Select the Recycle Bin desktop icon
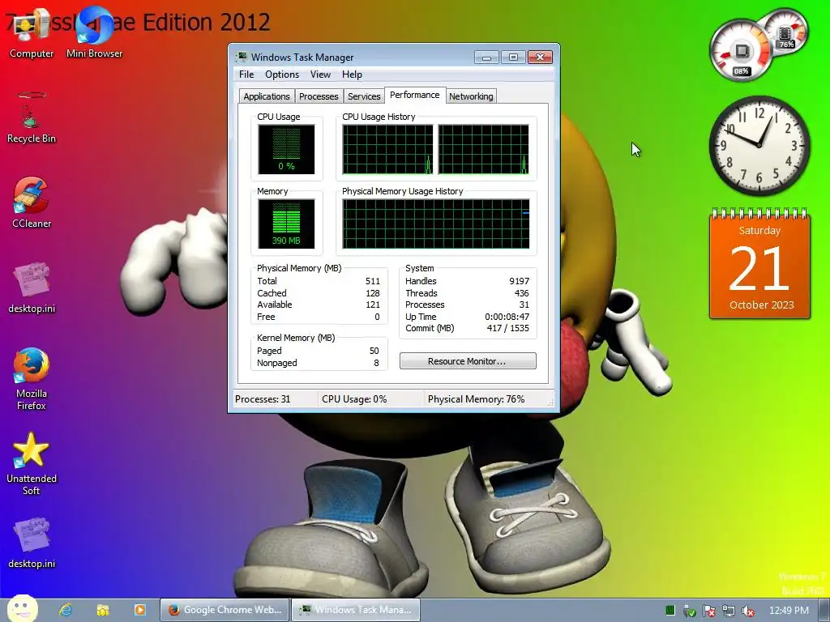The width and height of the screenshot is (830, 622). 32,117
